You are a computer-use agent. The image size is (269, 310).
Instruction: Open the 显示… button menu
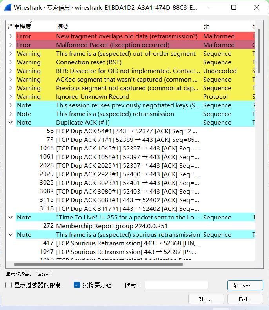click(245, 285)
